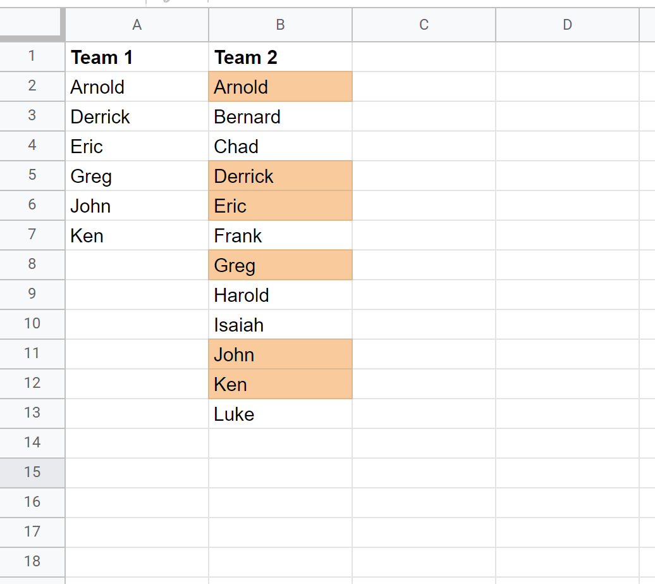Screen dimensions: 655x584
Task: Click the highlighted Greg cell in column B
Action: click(280, 266)
